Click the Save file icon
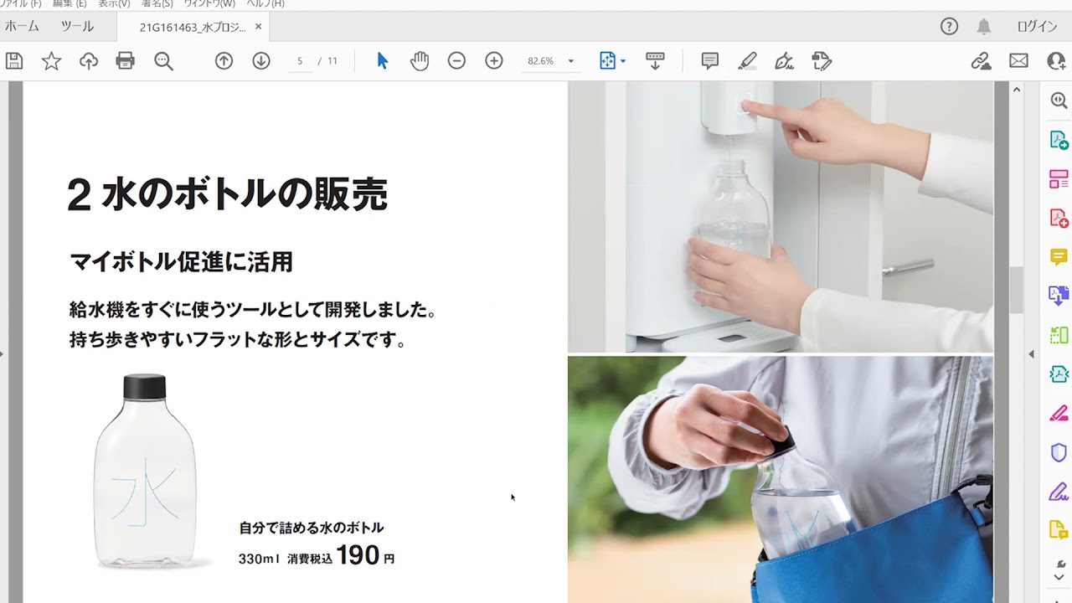 [x=13, y=61]
